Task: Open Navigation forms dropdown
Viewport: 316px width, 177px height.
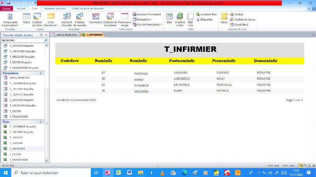Action: click(x=142, y=19)
